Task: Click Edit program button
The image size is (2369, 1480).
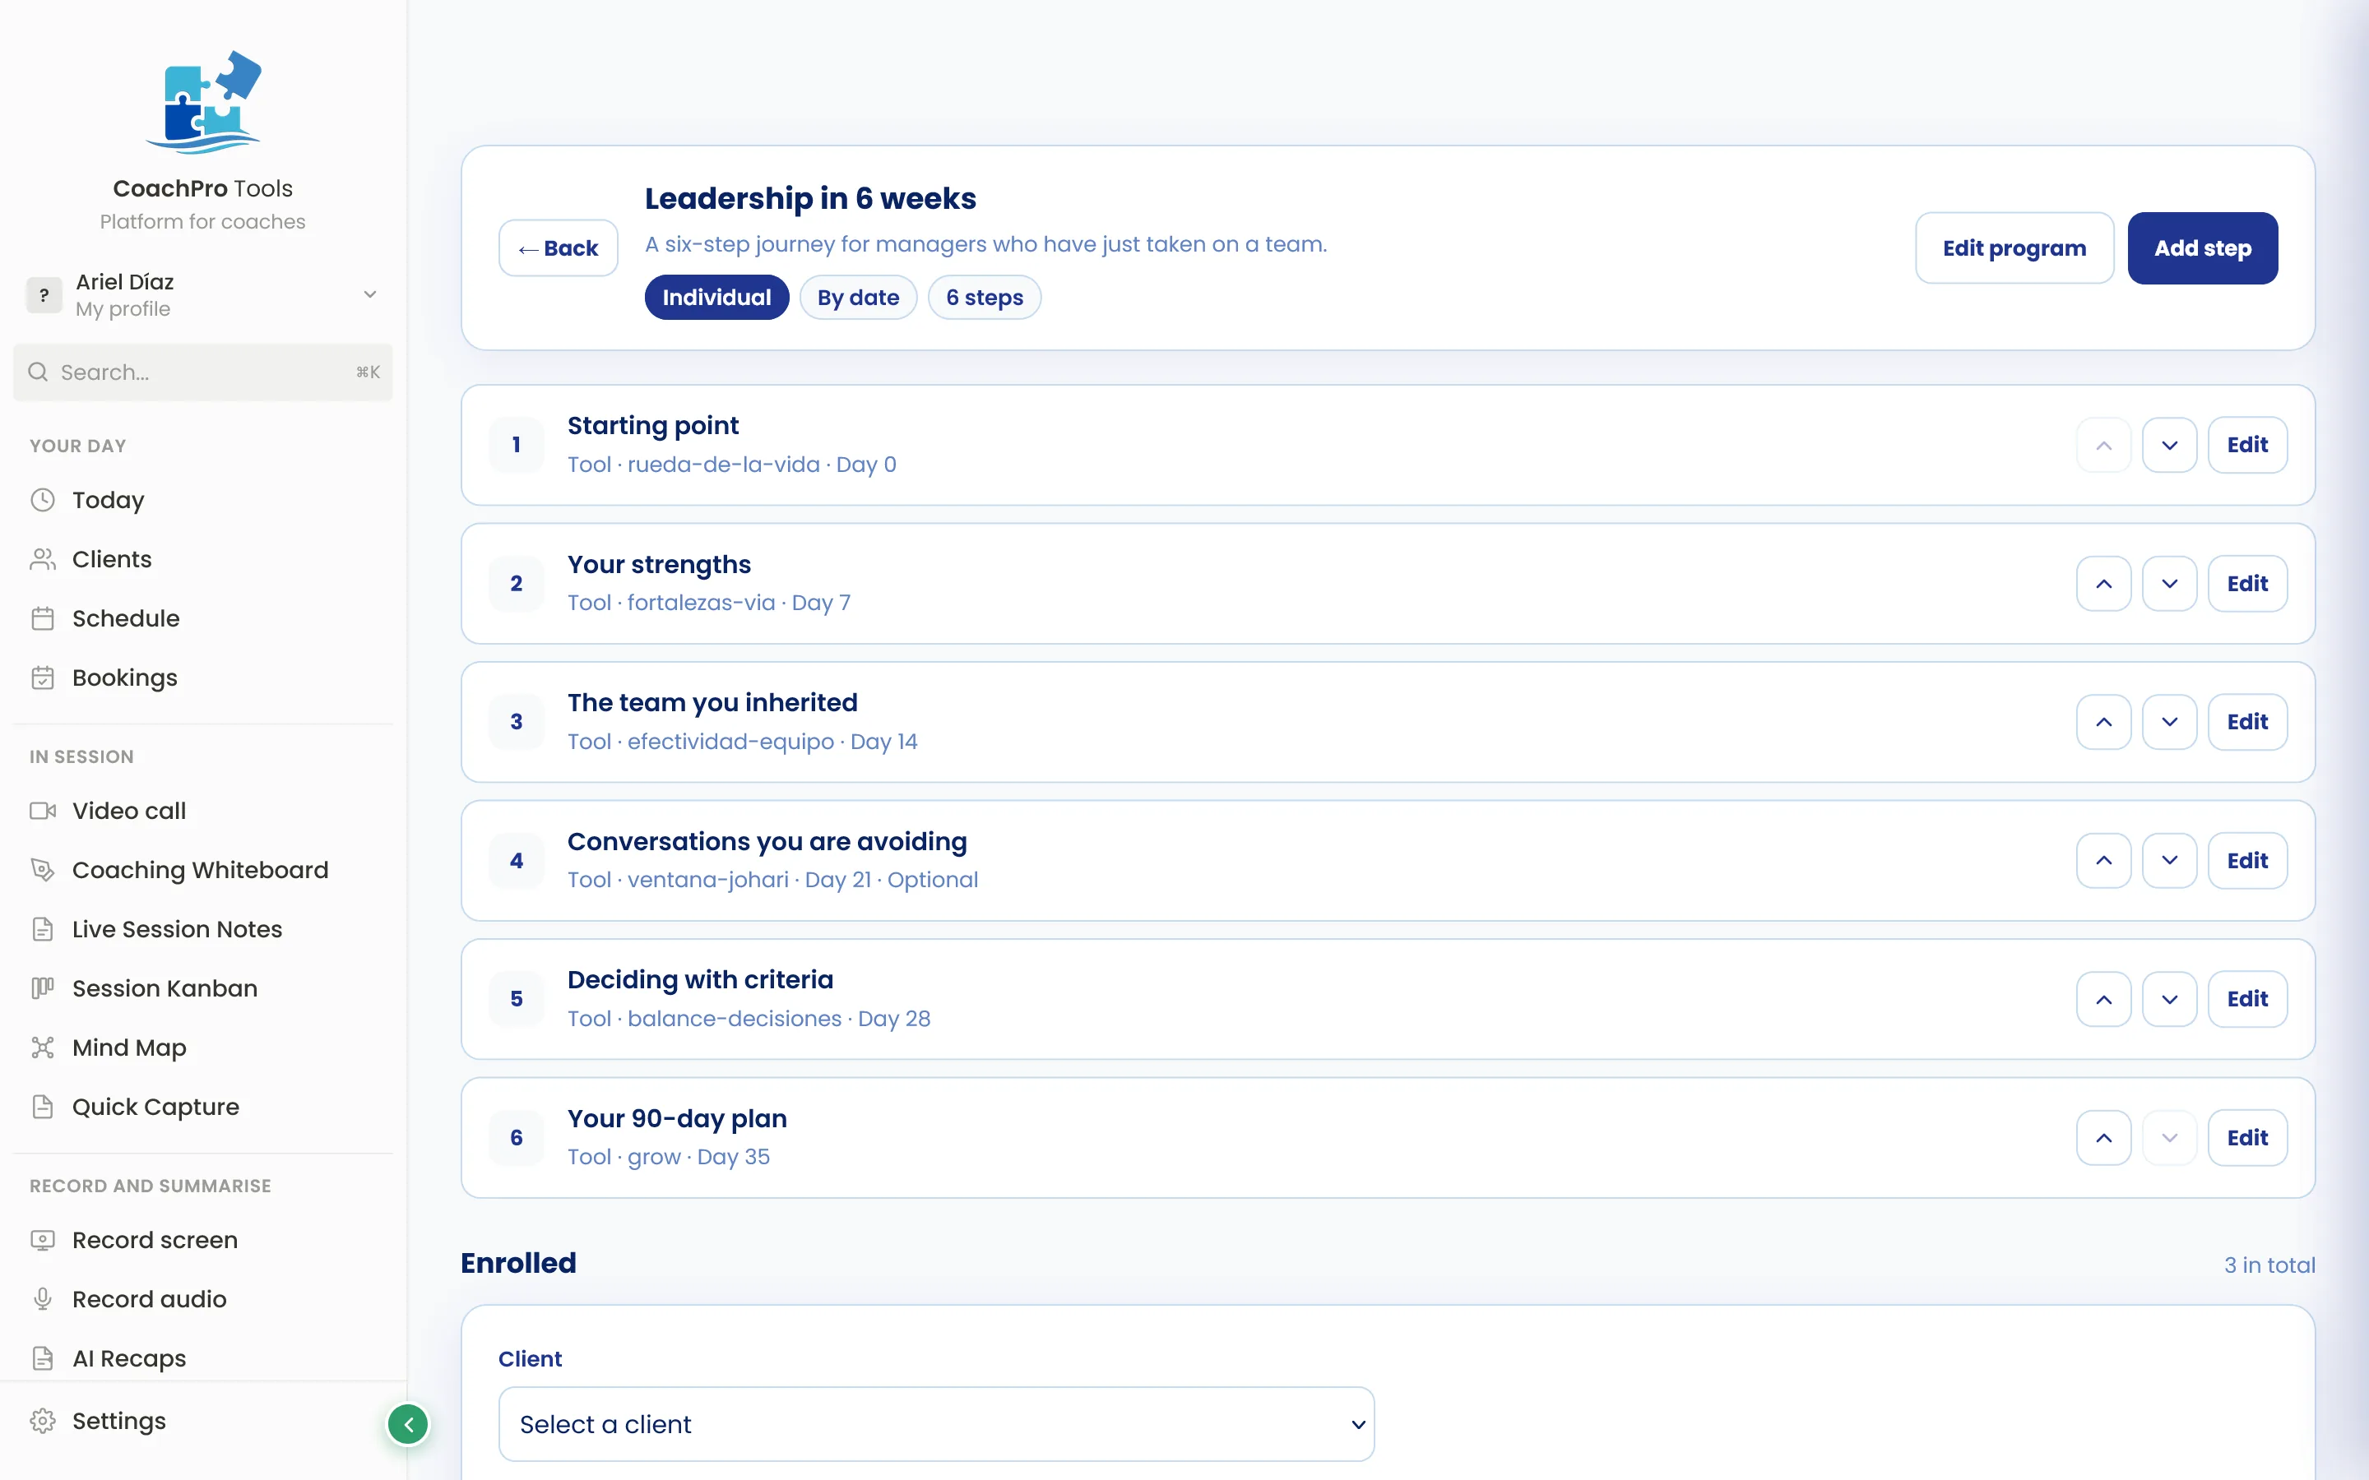Action: [2014, 248]
